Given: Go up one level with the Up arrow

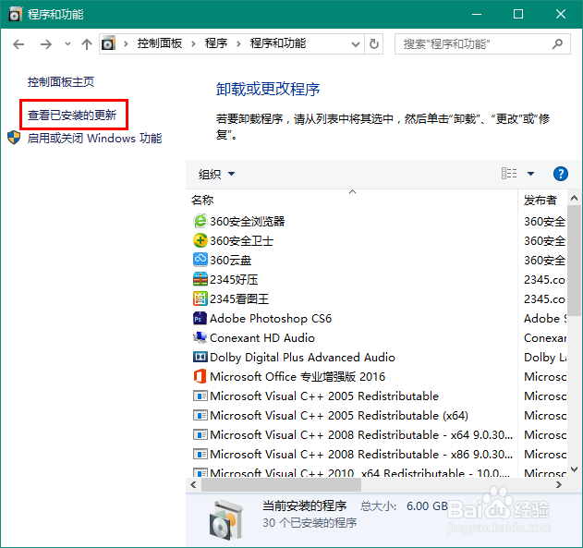Looking at the screenshot, I should pos(87,44).
